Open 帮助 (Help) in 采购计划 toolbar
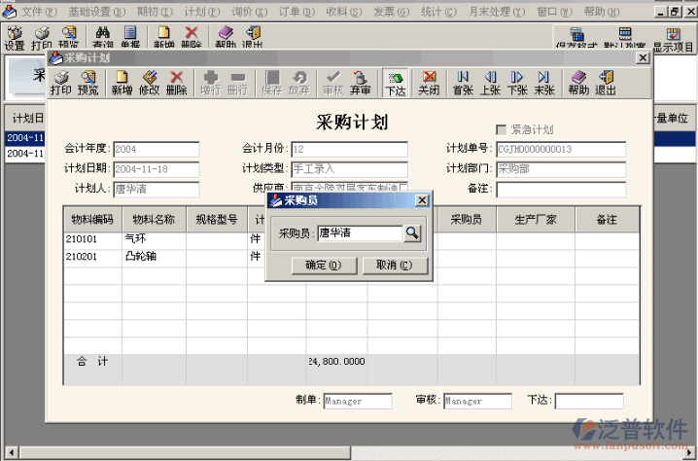Screen dimensions: 698x461 578,83
